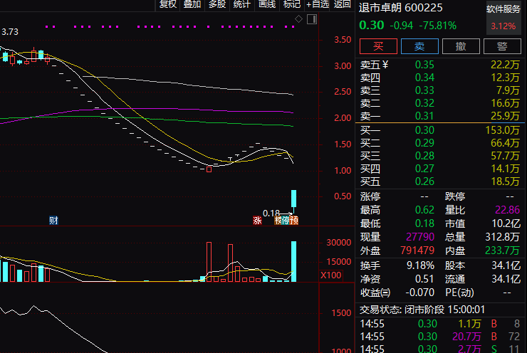Toggle the 标记 mark option
Screen dimensions: 527x353
291,4
